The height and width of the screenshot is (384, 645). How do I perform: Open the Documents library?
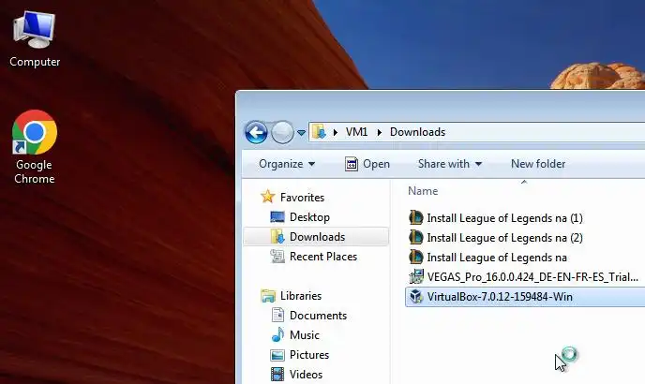click(x=318, y=316)
